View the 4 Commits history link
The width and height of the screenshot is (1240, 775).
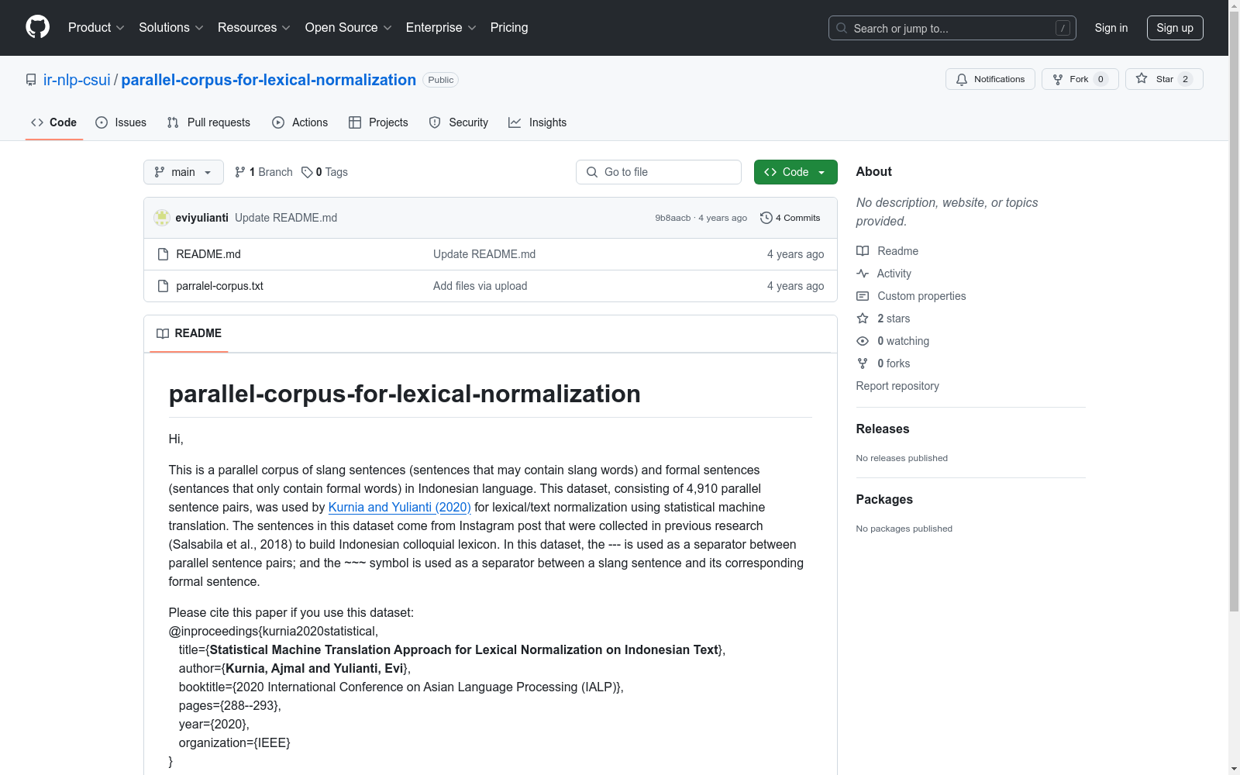pyautogui.click(x=790, y=218)
